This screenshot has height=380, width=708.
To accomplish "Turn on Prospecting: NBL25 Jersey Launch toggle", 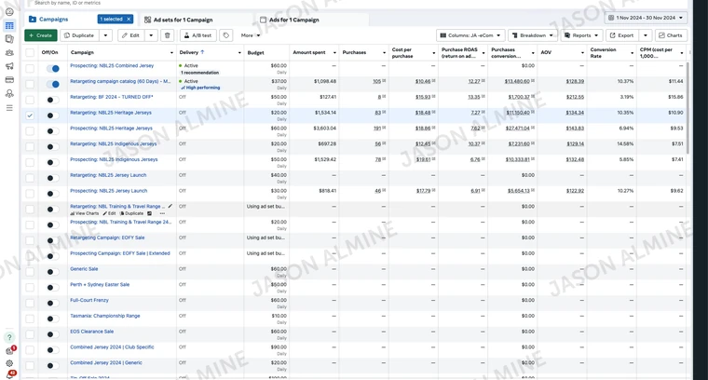I will 53,194.
